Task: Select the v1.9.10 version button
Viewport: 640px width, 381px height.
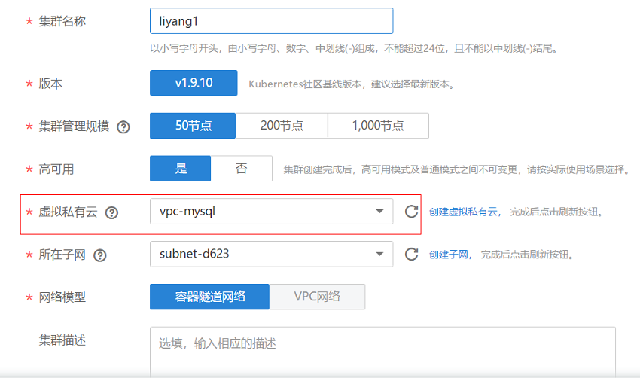Action: (194, 83)
